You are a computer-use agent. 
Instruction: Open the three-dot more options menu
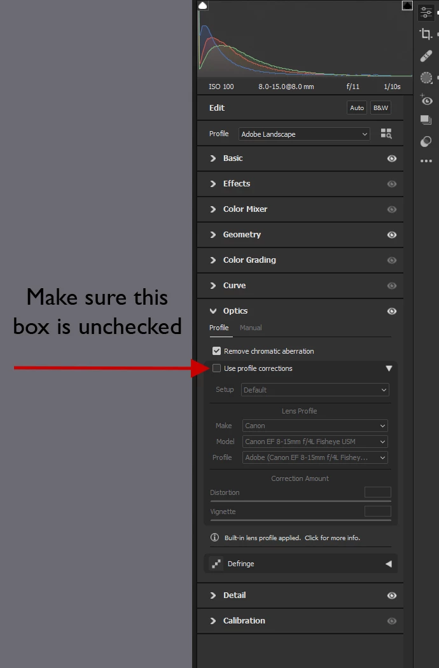click(426, 161)
